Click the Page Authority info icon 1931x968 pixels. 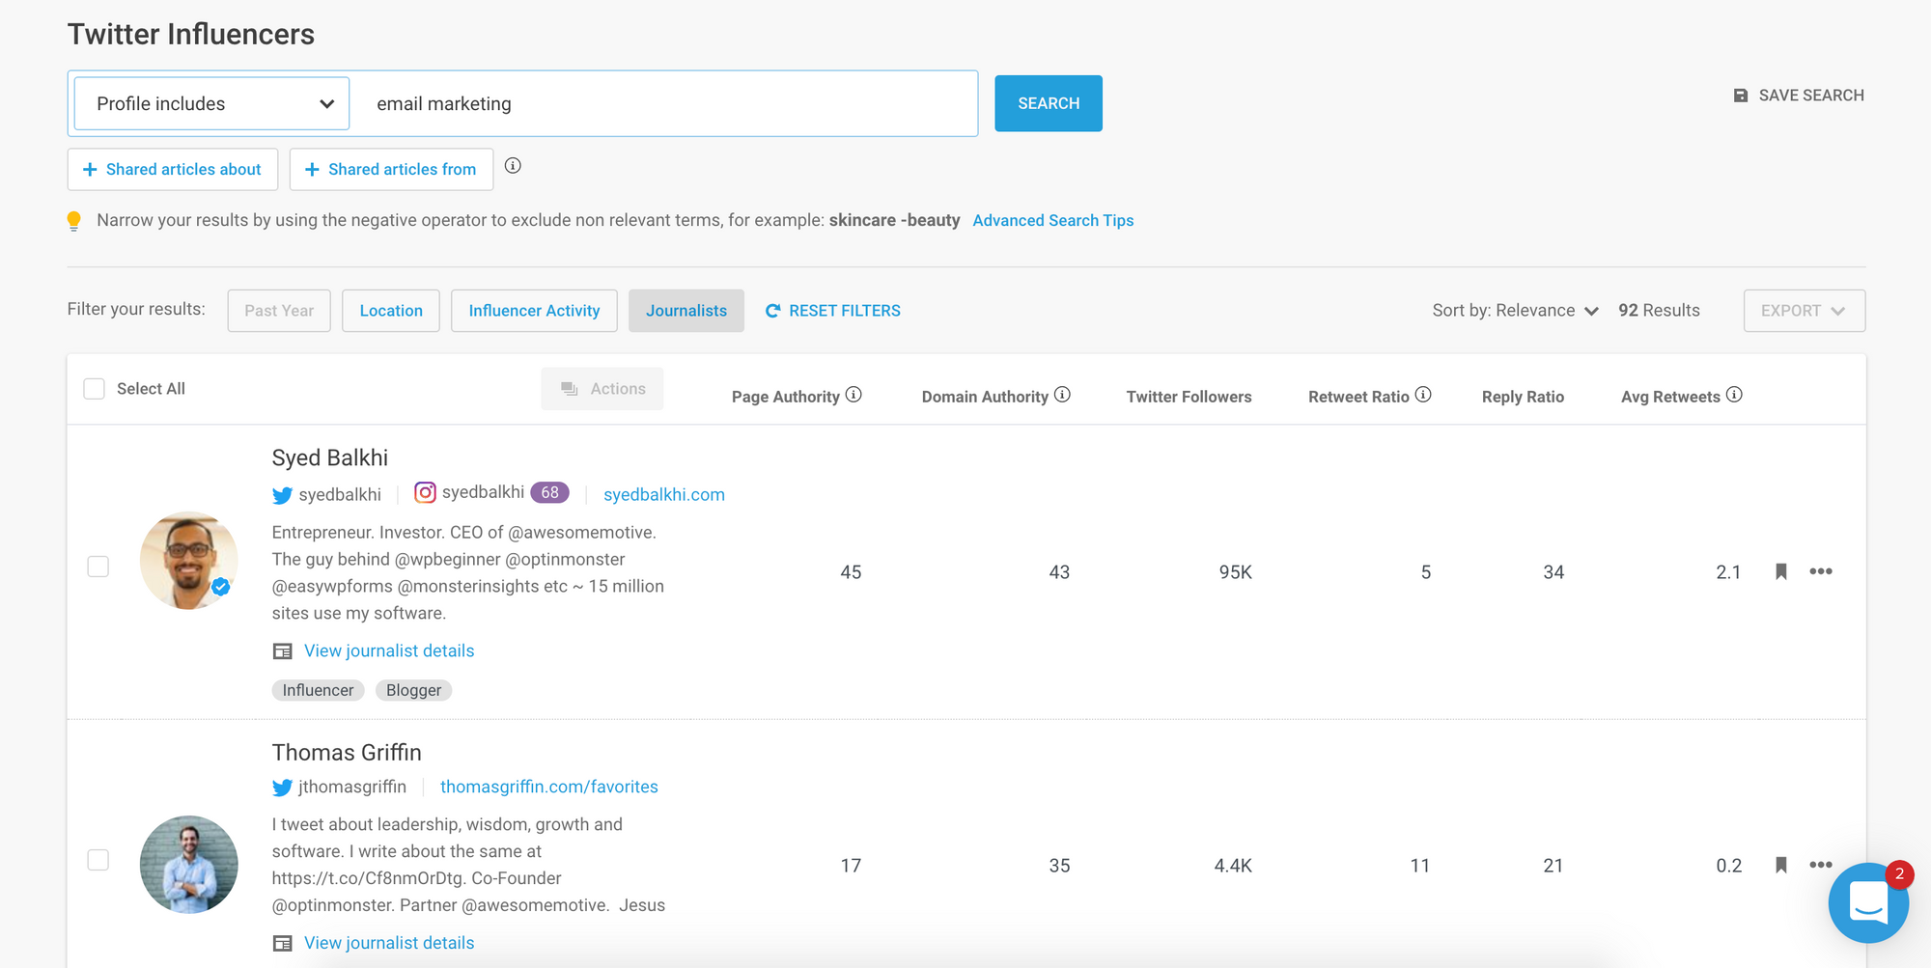pos(854,395)
